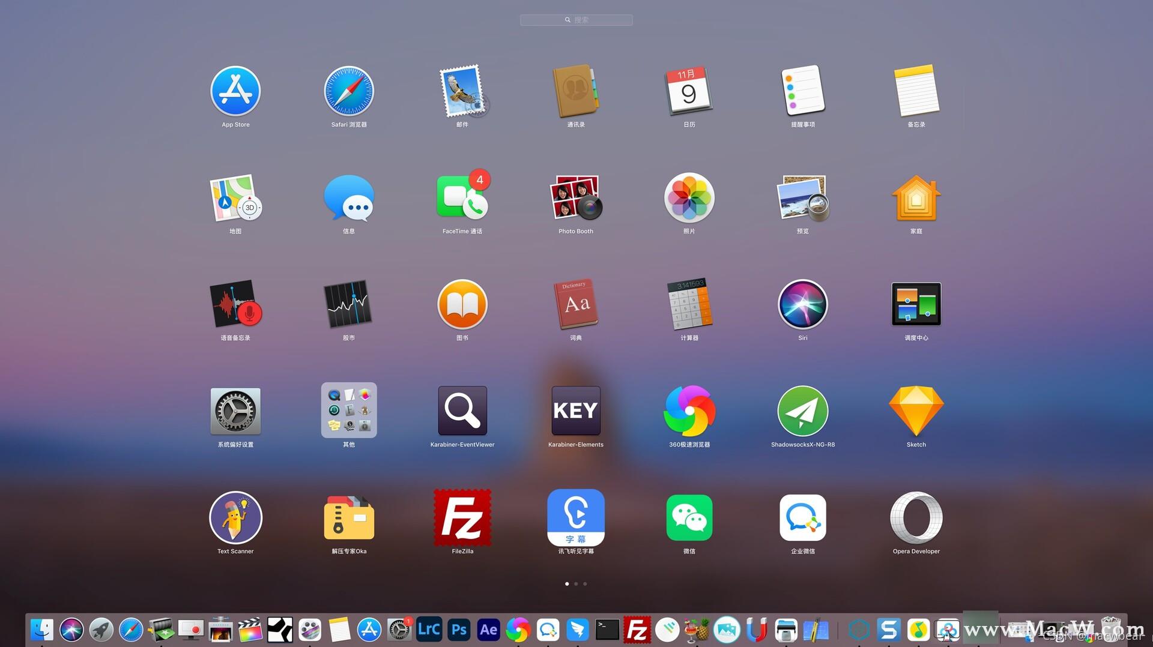Launch 讯飞听见字幕
Screen dimensions: 1153x647
pos(576,517)
